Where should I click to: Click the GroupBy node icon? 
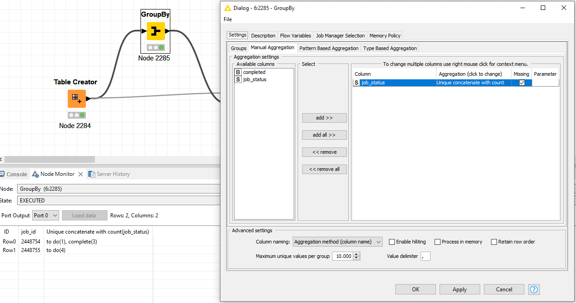tap(155, 31)
